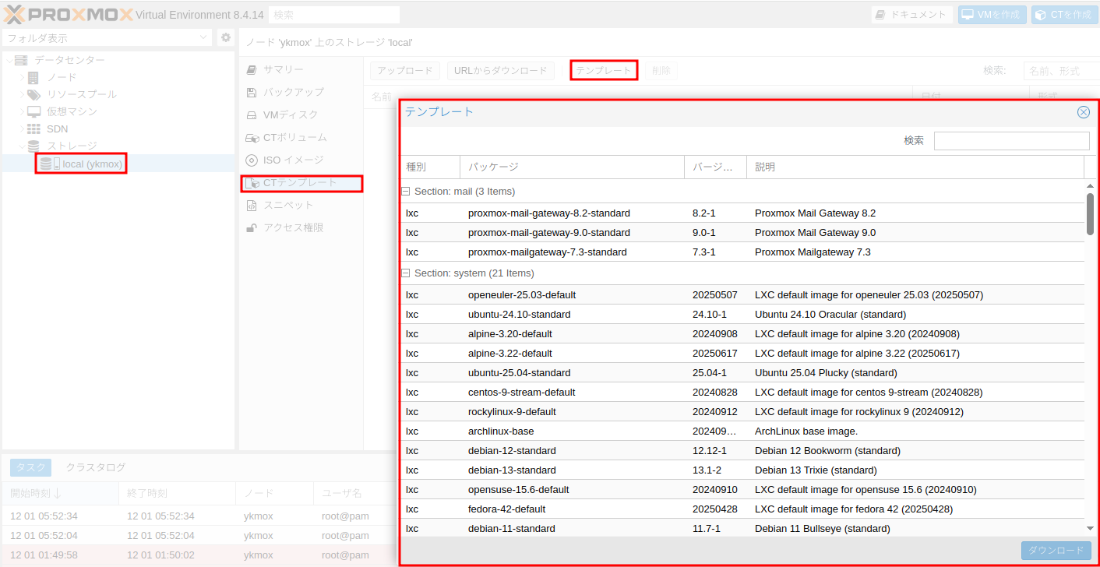
Task: Click the ストレージ database icon
Action: (x=33, y=146)
